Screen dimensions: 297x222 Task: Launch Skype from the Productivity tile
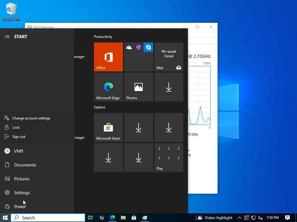point(148,47)
